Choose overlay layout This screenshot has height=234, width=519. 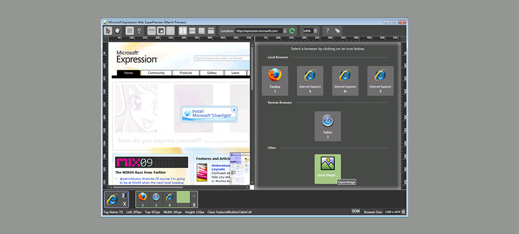(x=202, y=31)
